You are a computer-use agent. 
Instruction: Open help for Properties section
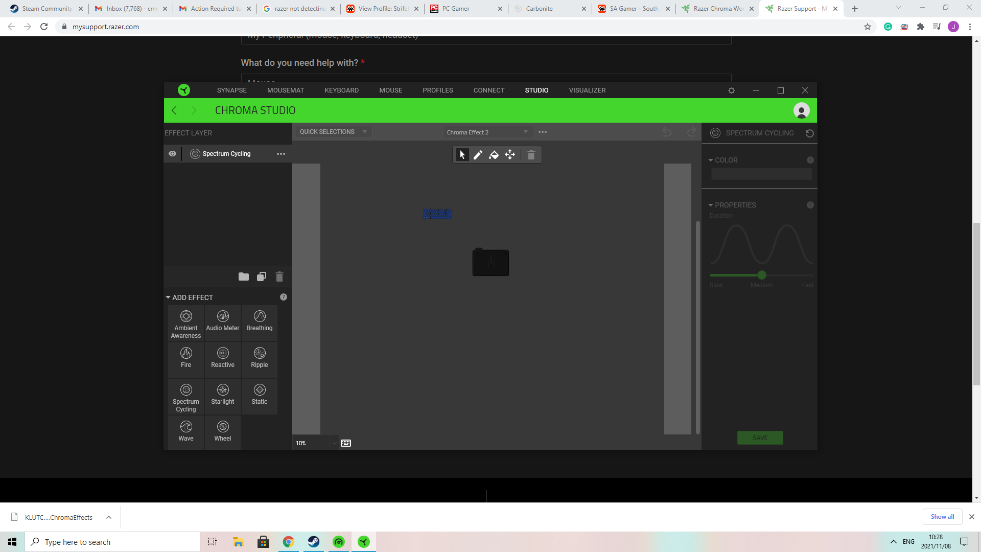[x=810, y=205]
